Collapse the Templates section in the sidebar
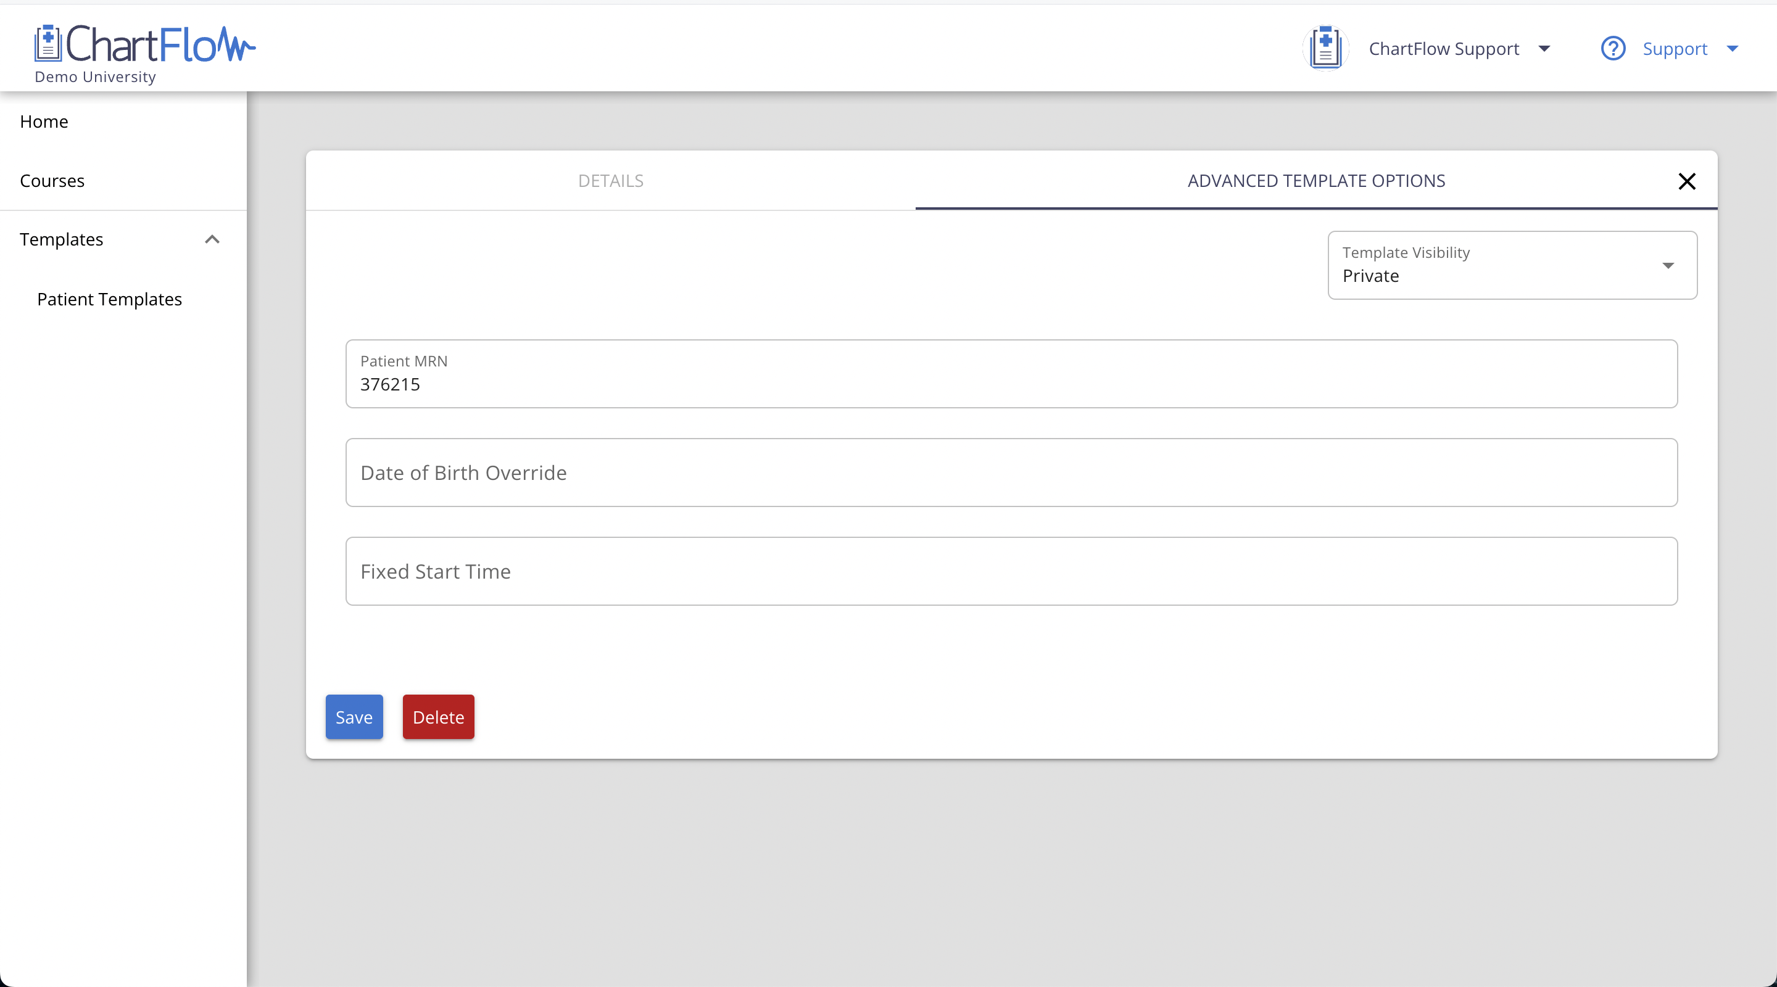Viewport: 1777px width, 987px height. tap(212, 239)
